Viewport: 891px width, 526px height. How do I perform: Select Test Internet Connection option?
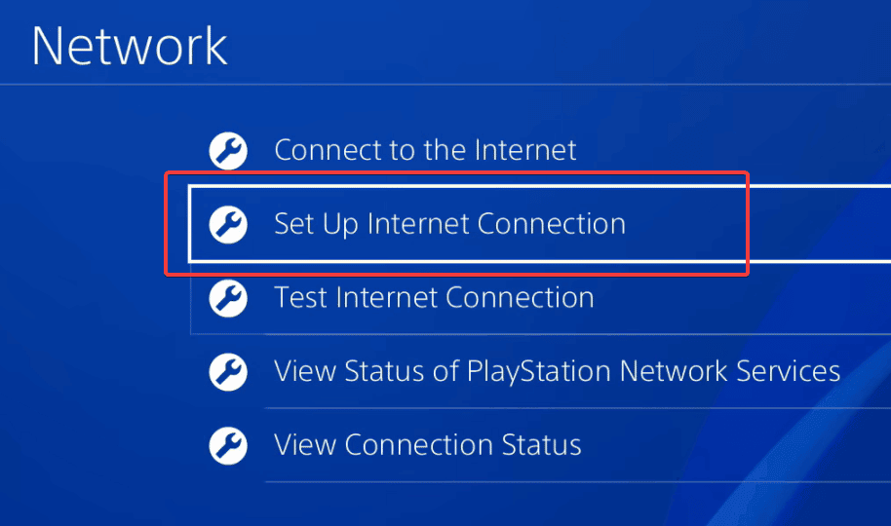[x=434, y=298]
